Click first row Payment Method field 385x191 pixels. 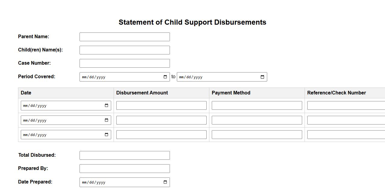pyautogui.click(x=257, y=106)
